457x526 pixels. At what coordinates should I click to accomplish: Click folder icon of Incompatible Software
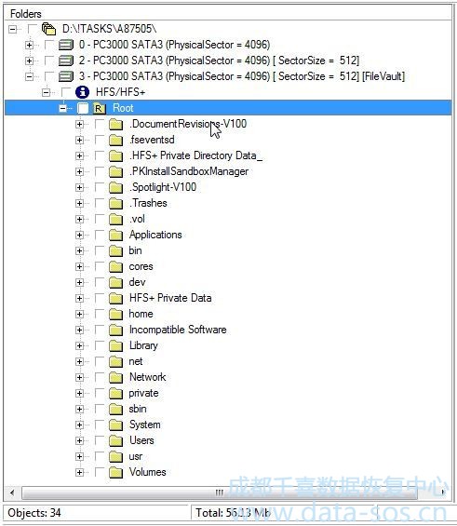tap(116, 330)
